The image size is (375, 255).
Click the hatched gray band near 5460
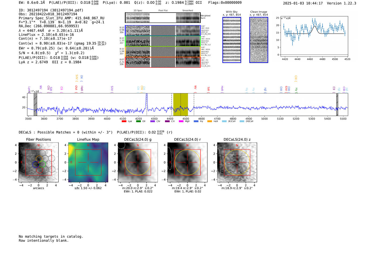pyautogui.click(x=337, y=104)
